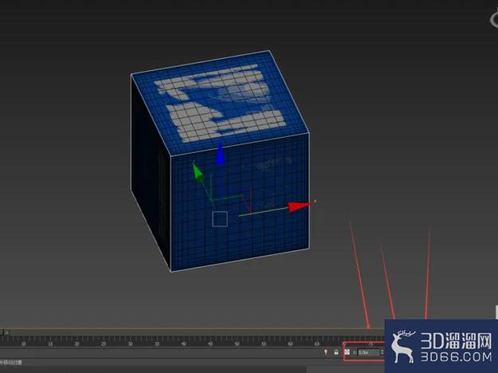Jump to frame 30 on the track bar

coord(130,344)
